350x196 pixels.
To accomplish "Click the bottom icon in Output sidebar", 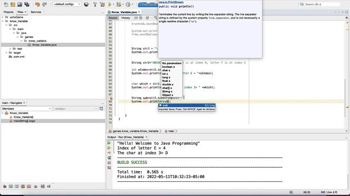I will (x=109, y=168).
